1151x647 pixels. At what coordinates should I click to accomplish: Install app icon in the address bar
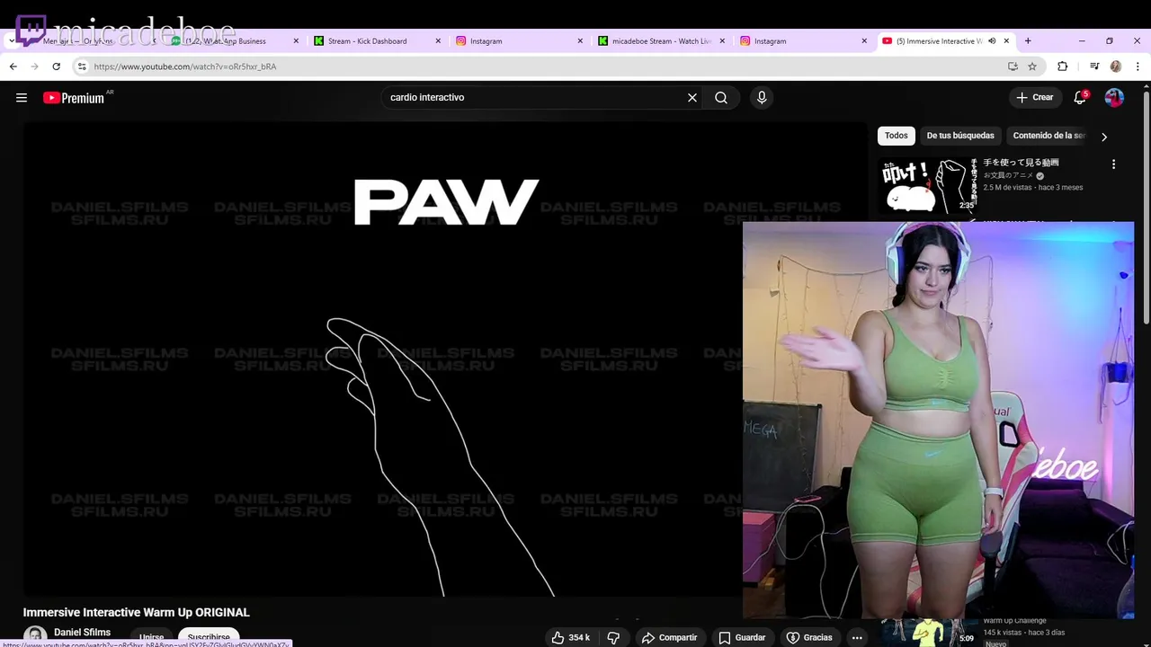pyautogui.click(x=1013, y=66)
